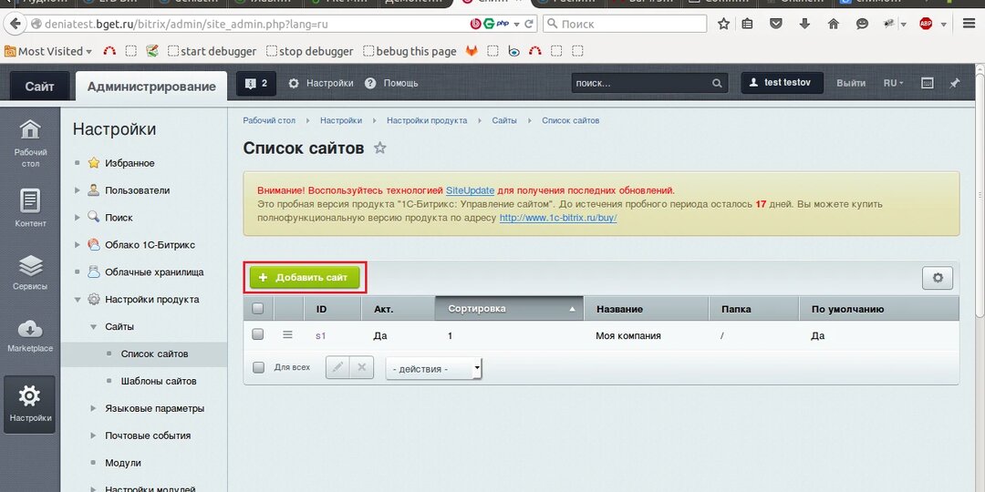Toggle the Для всех checkbox
This screenshot has height=492, width=985.
click(x=258, y=368)
